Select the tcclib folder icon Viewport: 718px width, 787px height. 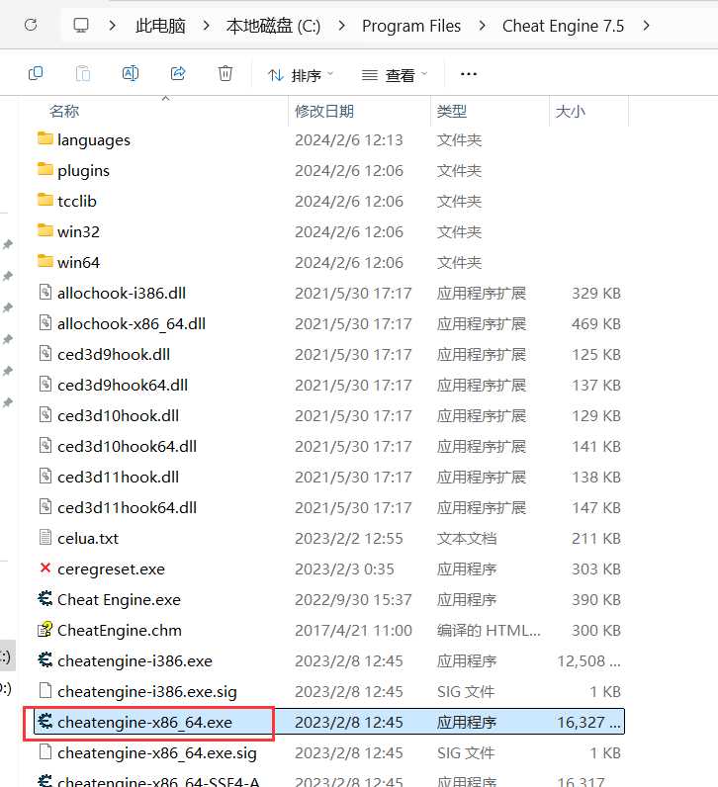(x=45, y=200)
